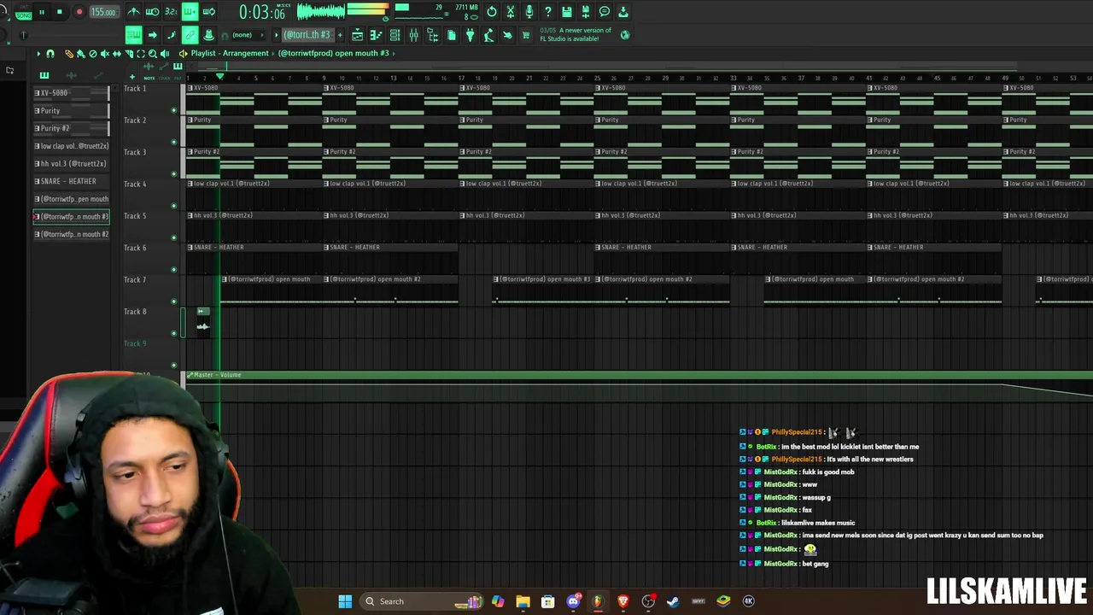Click the newer version of FL Studio notice
The height and width of the screenshot is (615, 1093).
[x=576, y=35]
